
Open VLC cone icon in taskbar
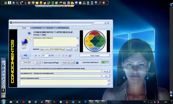67,102
